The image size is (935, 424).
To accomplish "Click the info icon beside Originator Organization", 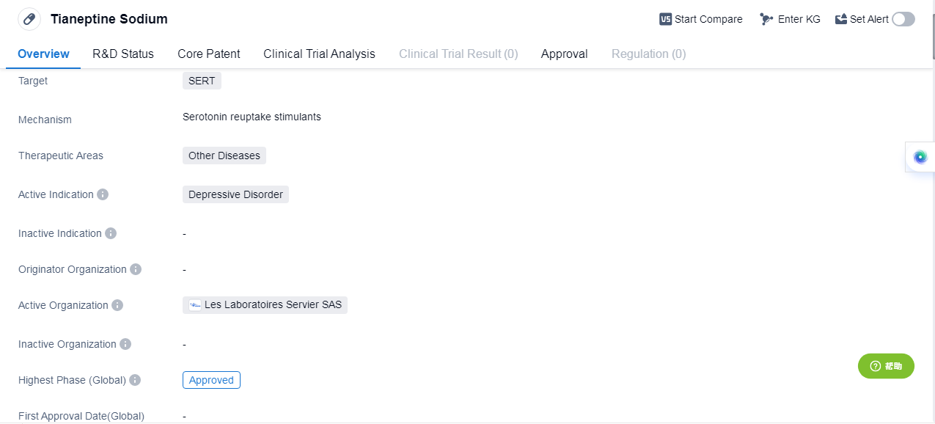I will point(136,269).
